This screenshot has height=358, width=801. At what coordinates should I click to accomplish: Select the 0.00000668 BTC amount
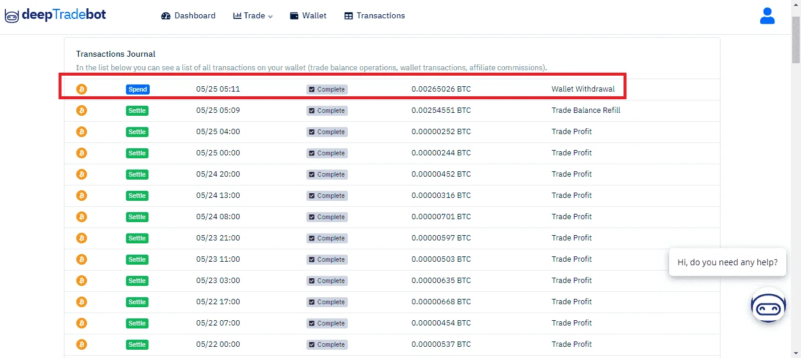click(441, 302)
